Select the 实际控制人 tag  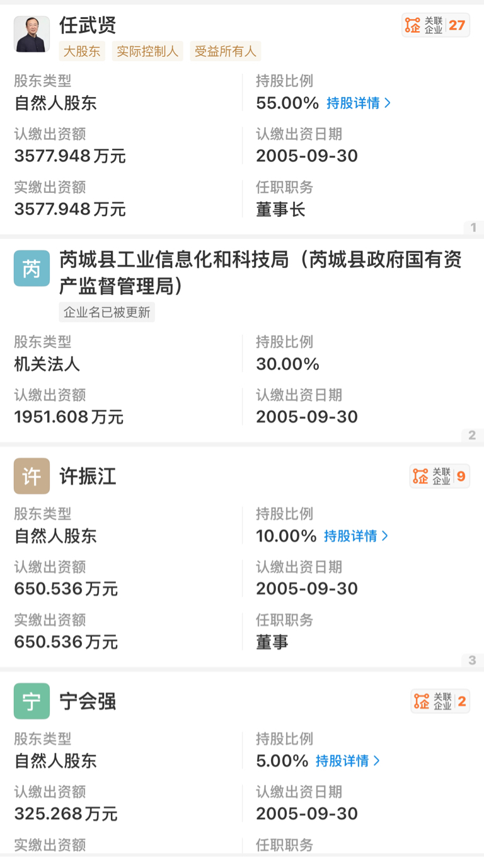(x=147, y=52)
